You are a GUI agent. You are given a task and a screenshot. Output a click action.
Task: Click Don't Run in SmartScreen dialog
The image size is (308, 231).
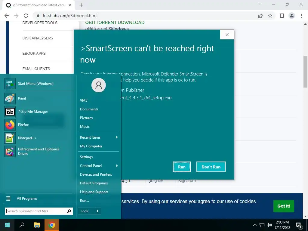(211, 167)
